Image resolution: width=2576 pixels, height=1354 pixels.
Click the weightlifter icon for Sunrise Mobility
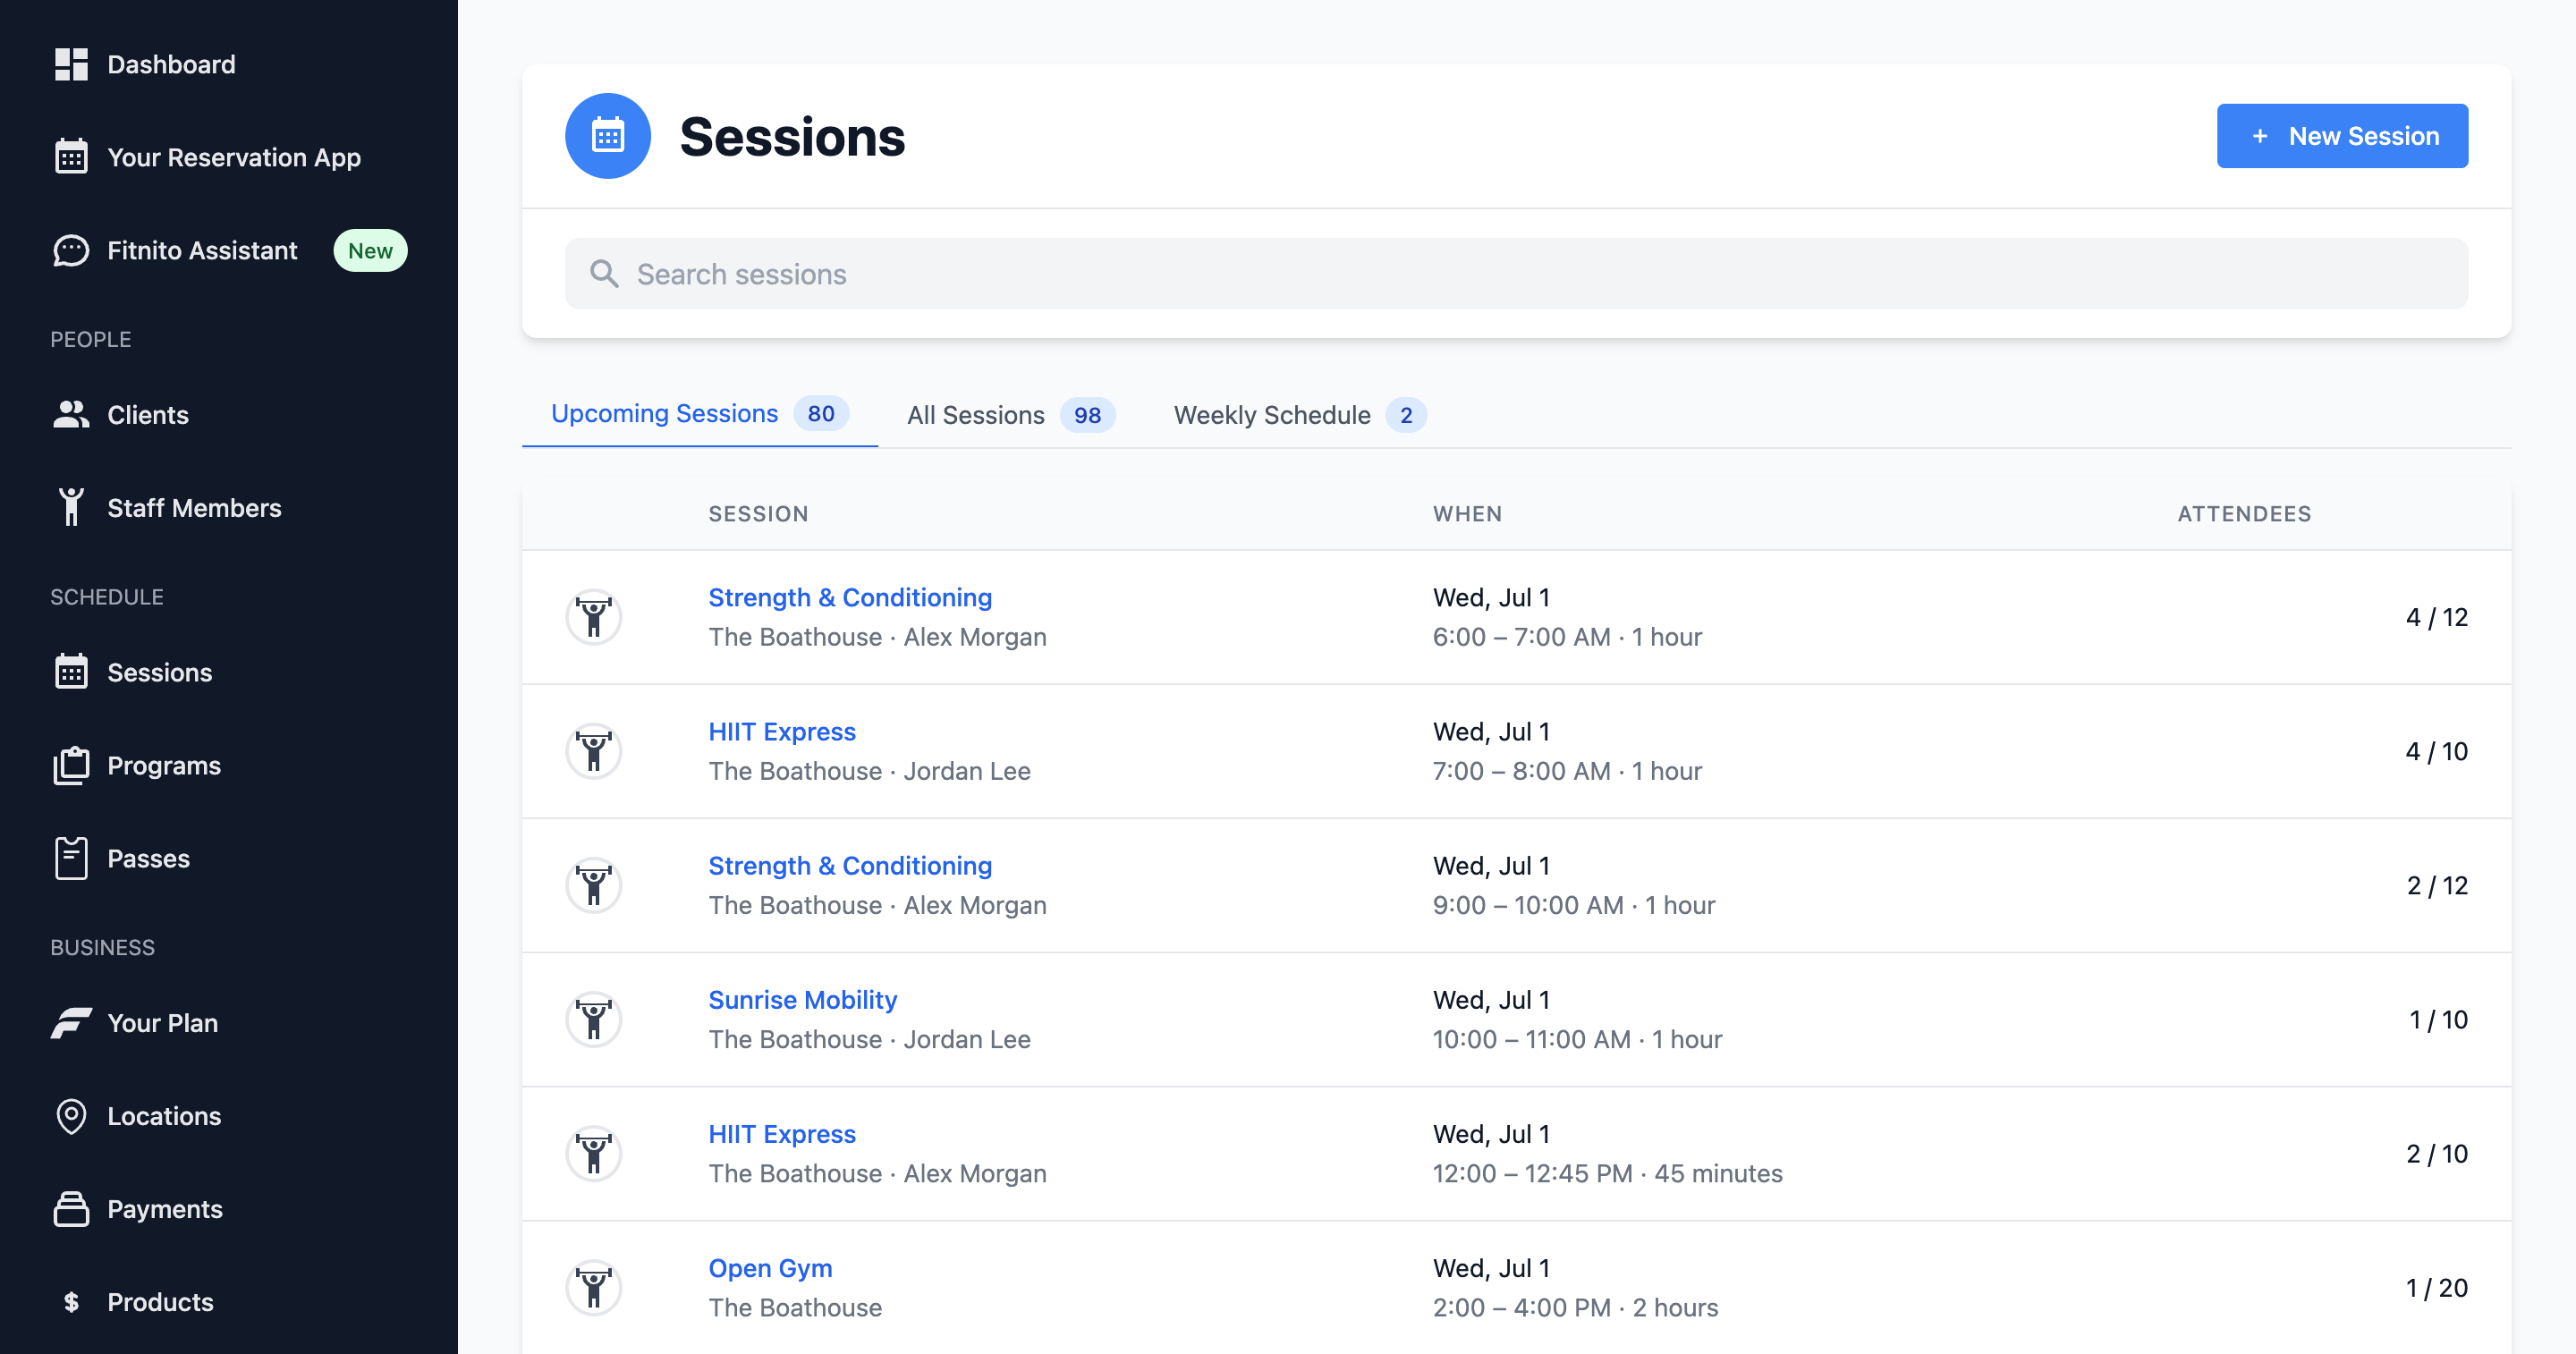(594, 1019)
